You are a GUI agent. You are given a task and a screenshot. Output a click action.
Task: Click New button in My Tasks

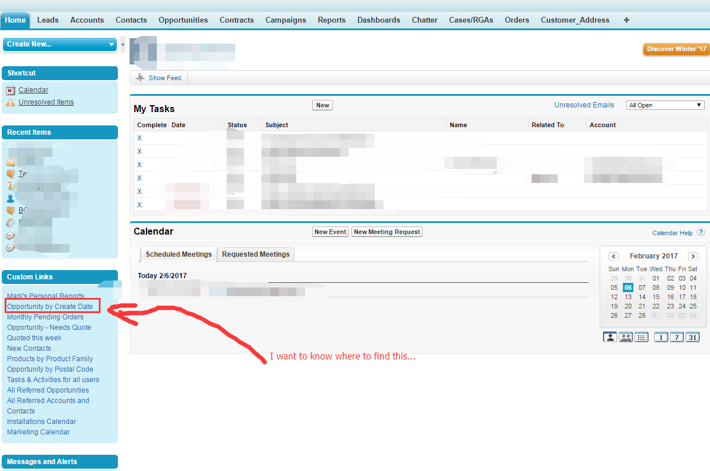click(x=322, y=105)
